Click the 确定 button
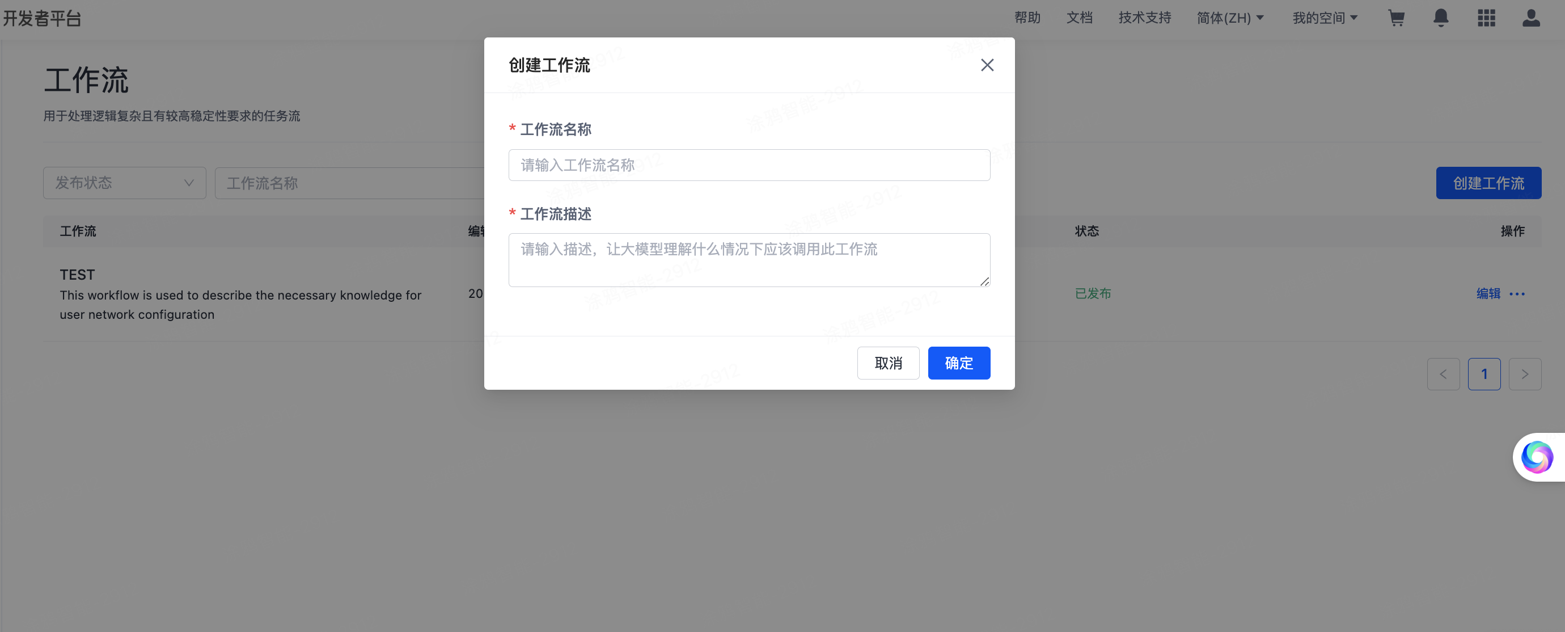The width and height of the screenshot is (1565, 632). tap(959, 364)
